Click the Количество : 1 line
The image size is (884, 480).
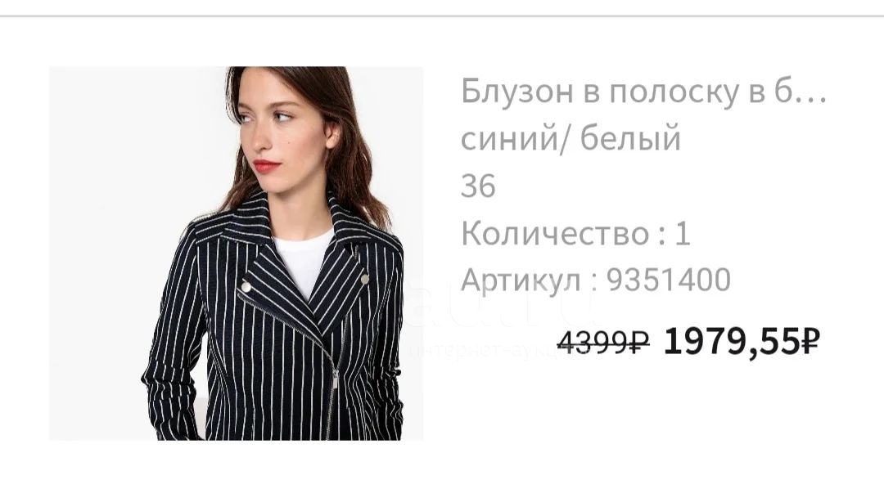pos(575,233)
